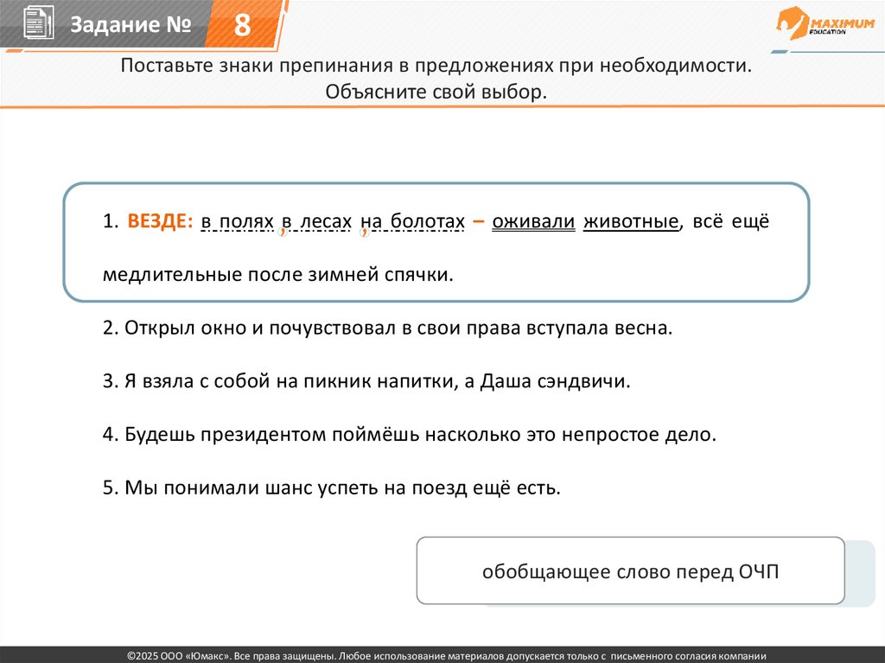Click the words 'всё ещё' in sentence 1
Screen dimensions: 885x663
click(730, 220)
